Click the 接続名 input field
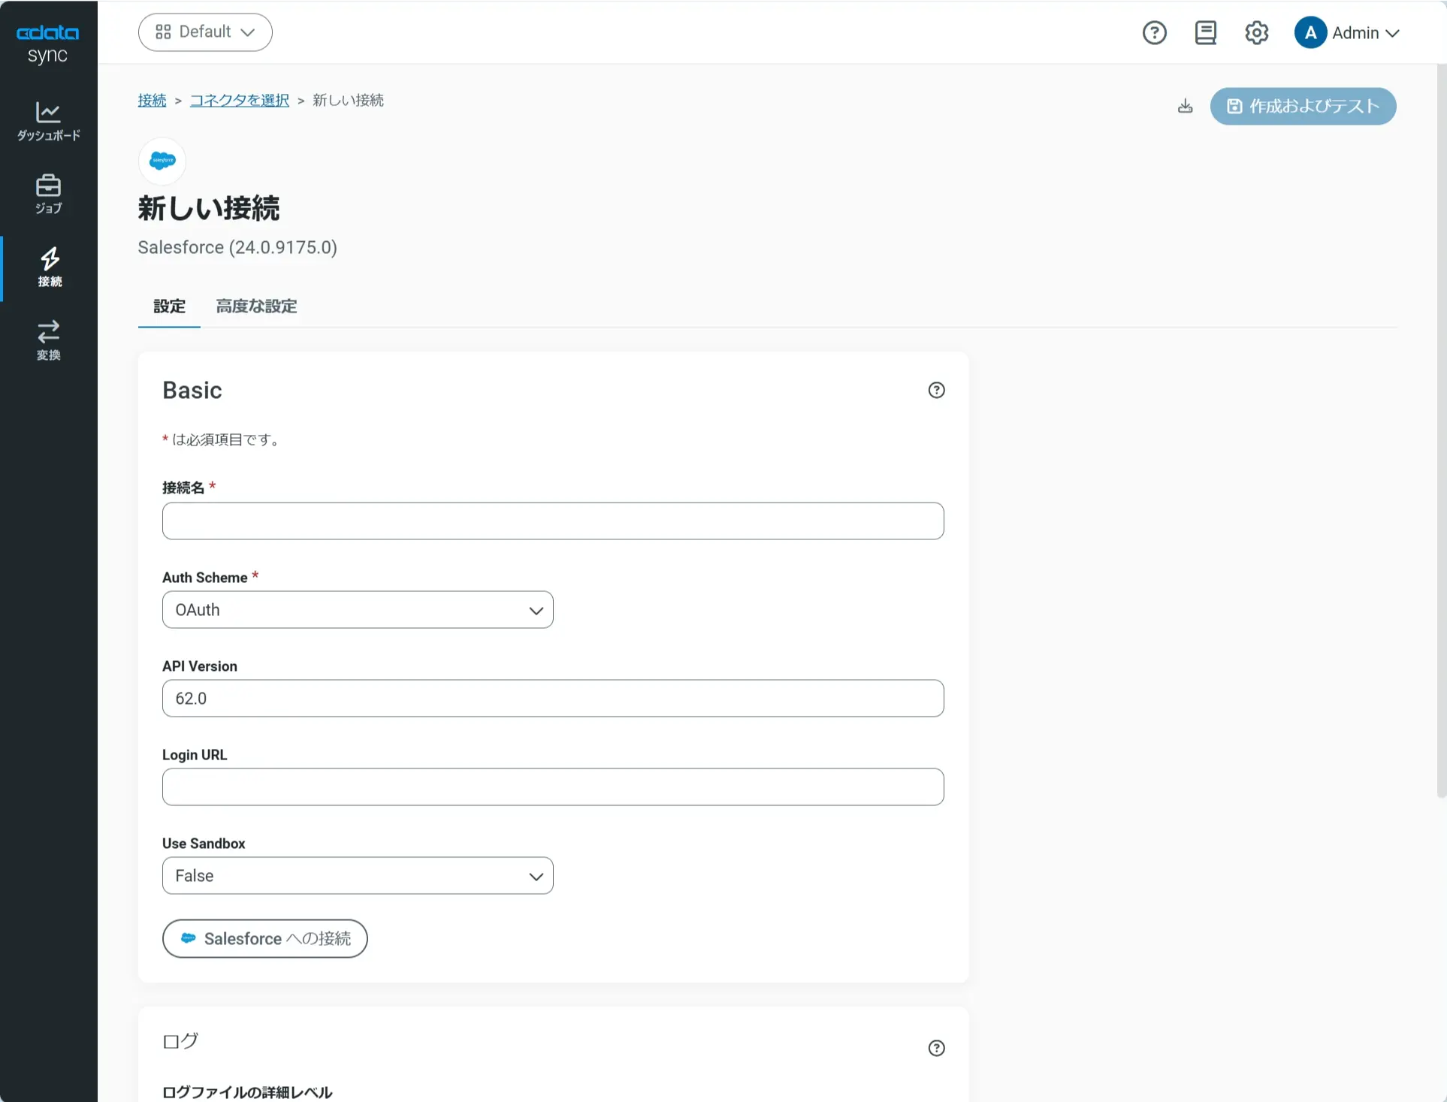 (x=553, y=521)
